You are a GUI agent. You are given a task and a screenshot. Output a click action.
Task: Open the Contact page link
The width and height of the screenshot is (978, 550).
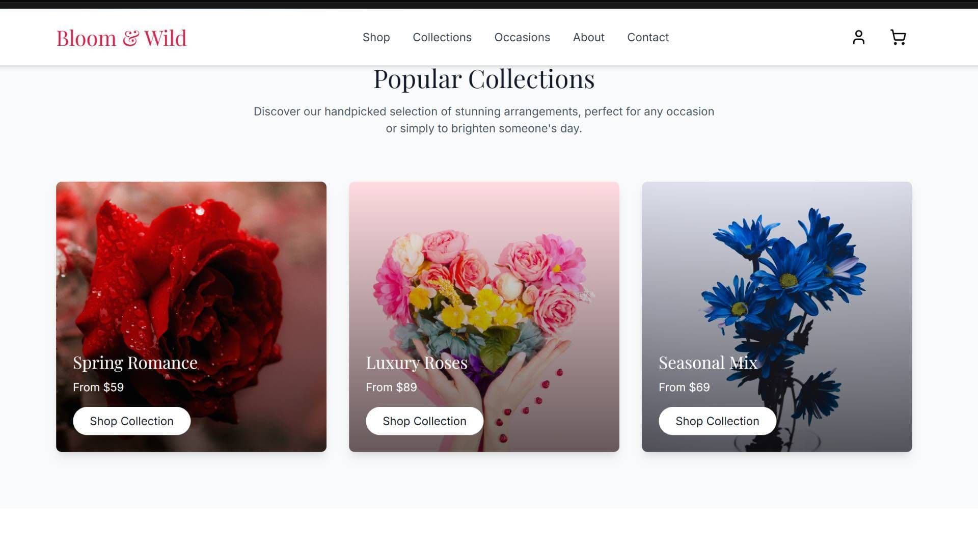tap(647, 37)
